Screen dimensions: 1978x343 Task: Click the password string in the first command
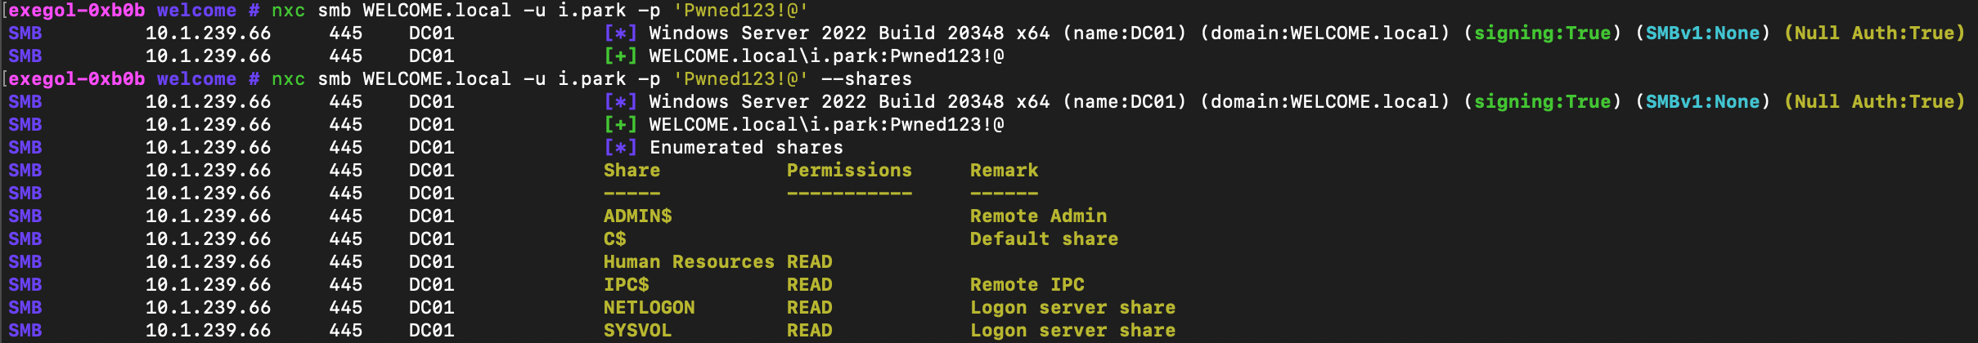click(x=740, y=11)
